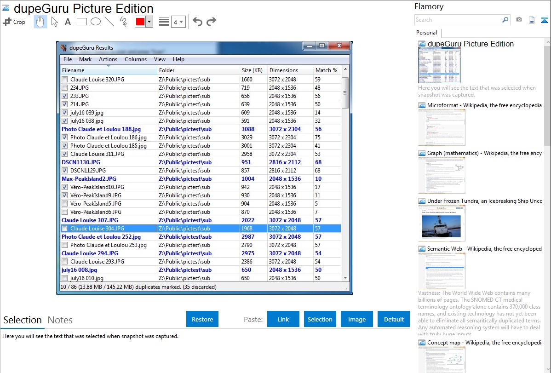Open the Help menu
Viewport: 551px width, 373px height.
click(x=178, y=59)
